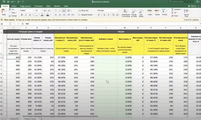The image size is (201, 120).
Task: Click the increase decimal icon
Action: coord(113,15)
